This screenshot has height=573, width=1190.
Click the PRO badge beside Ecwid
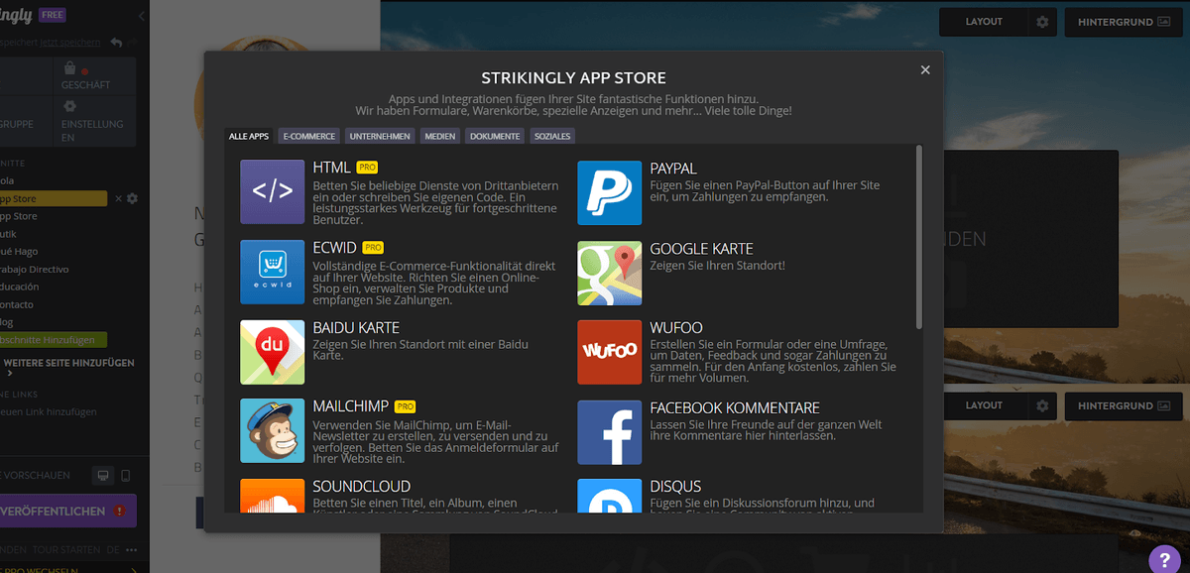coord(373,247)
